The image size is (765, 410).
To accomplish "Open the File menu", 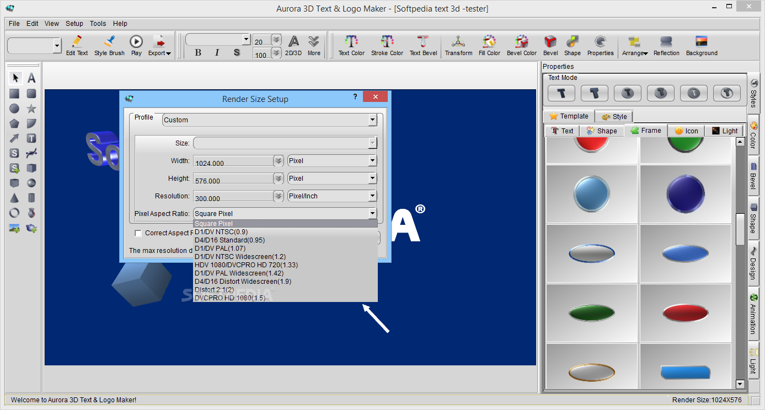I will coord(14,24).
